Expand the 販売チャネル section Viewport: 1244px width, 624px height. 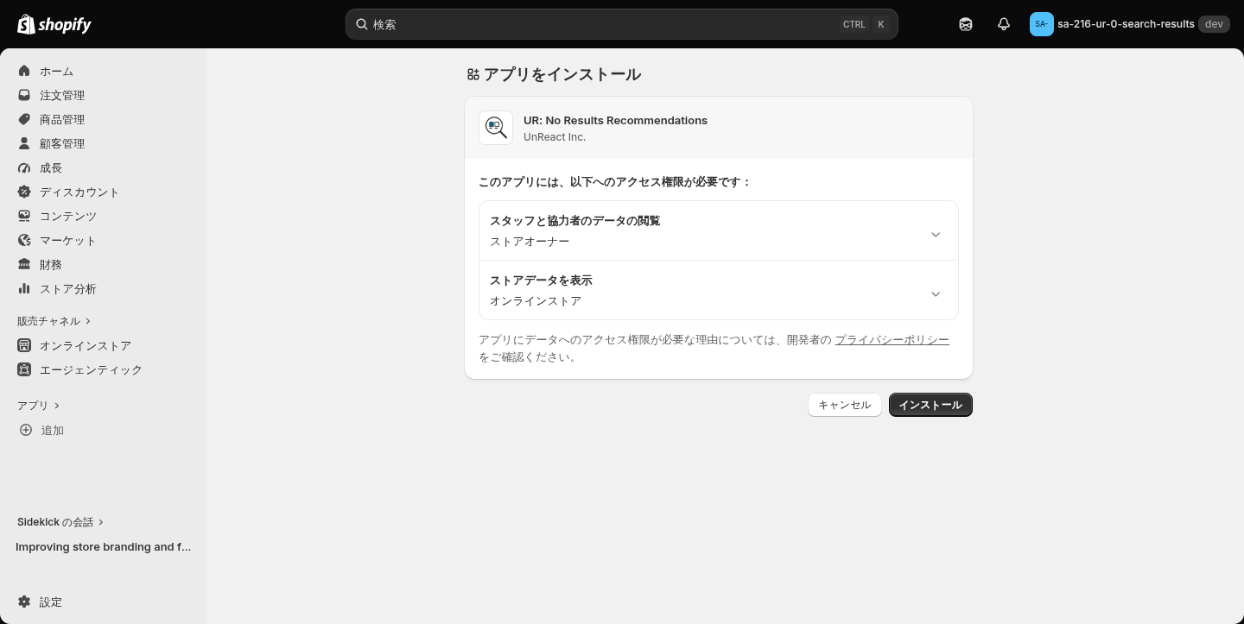coord(54,321)
